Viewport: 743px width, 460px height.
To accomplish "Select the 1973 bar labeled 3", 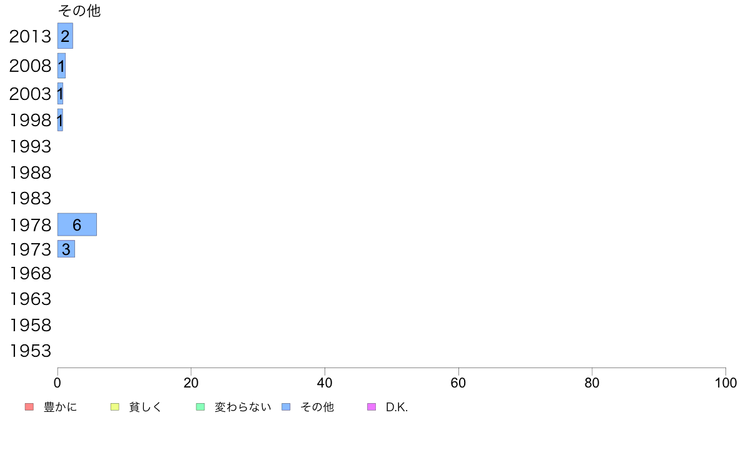I will click(x=66, y=249).
